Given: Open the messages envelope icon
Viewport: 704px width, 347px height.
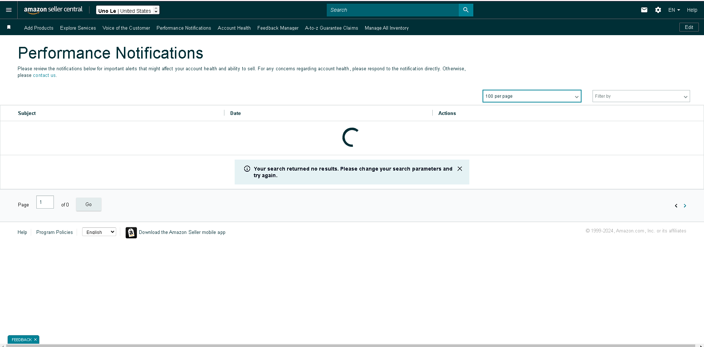Looking at the screenshot, I should point(644,10).
